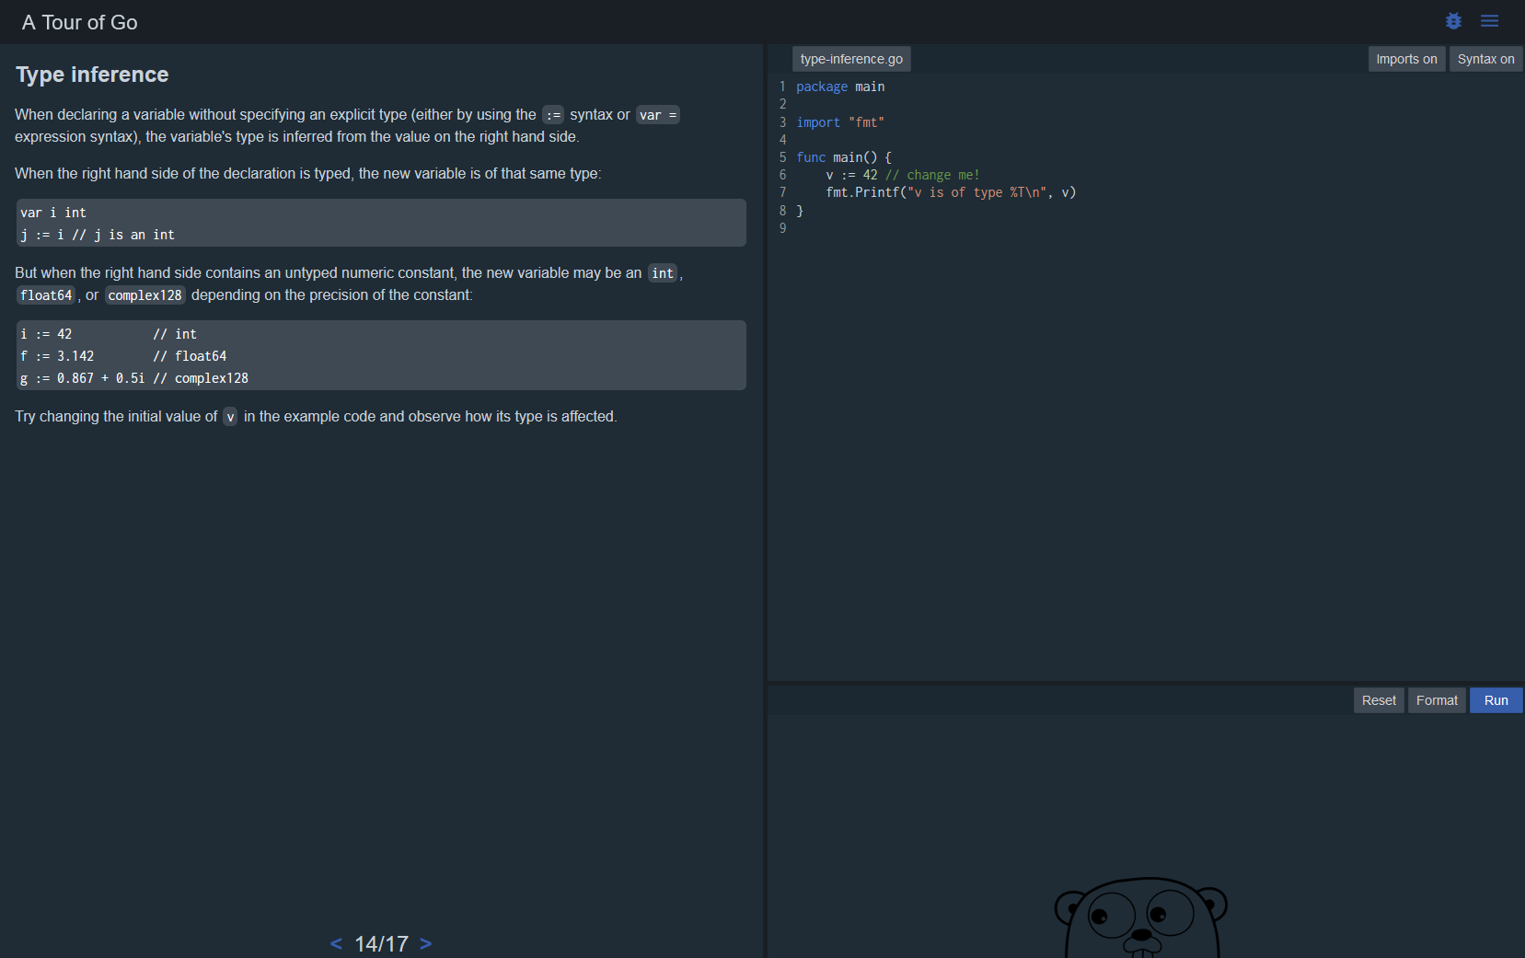This screenshot has width=1525, height=958.
Task: Go to the next lesson arrow
Action: 425,943
